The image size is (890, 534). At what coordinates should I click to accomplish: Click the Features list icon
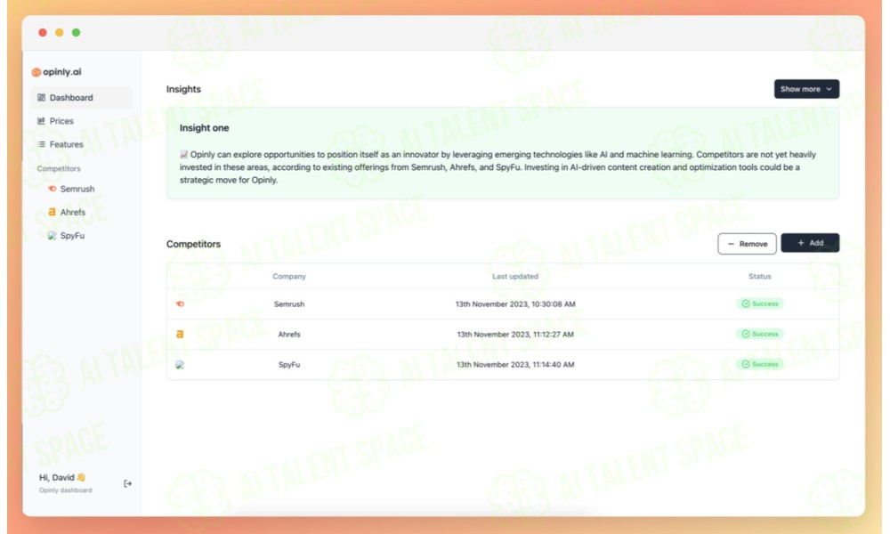coord(41,144)
